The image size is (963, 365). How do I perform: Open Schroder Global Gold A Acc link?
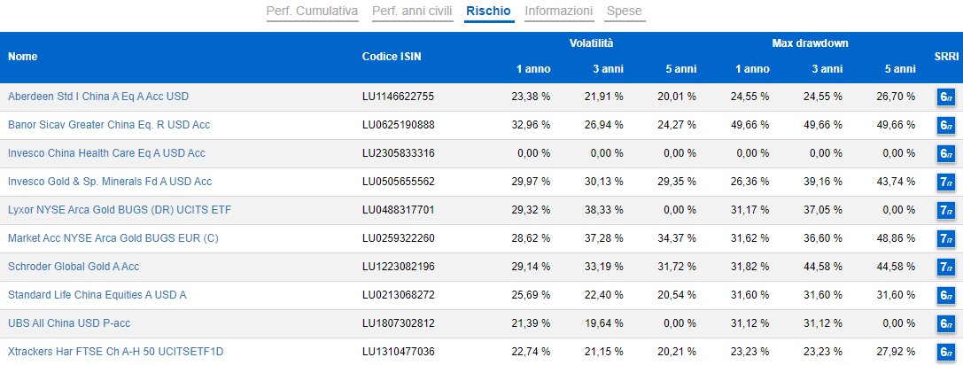(74, 267)
